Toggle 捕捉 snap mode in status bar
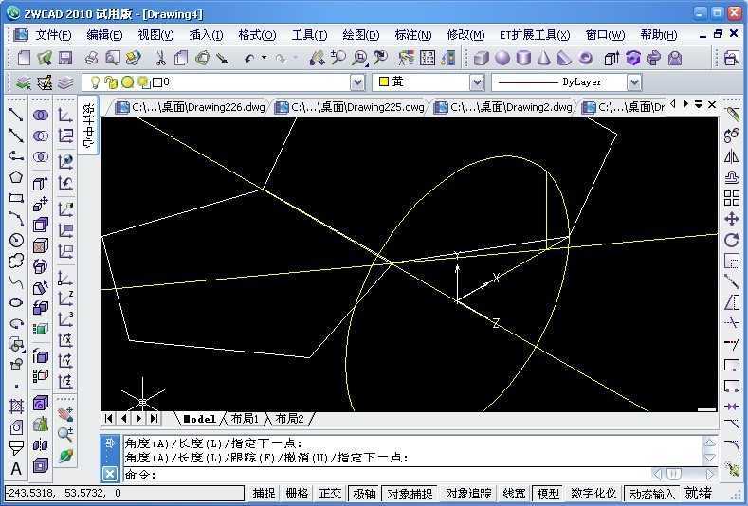Viewport: 748px width, 506px height. 264,493
